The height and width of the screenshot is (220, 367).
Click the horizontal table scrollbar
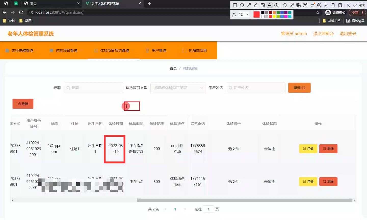pyautogui.click(x=245, y=200)
